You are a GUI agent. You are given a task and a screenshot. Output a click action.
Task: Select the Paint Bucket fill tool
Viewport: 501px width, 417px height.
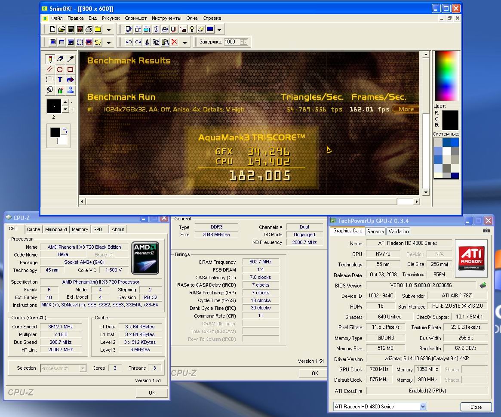70,80
